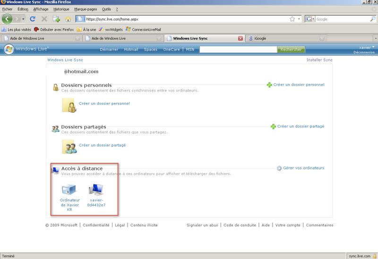
Task: Click Signaler un abus footer link
Action: pyautogui.click(x=202, y=225)
